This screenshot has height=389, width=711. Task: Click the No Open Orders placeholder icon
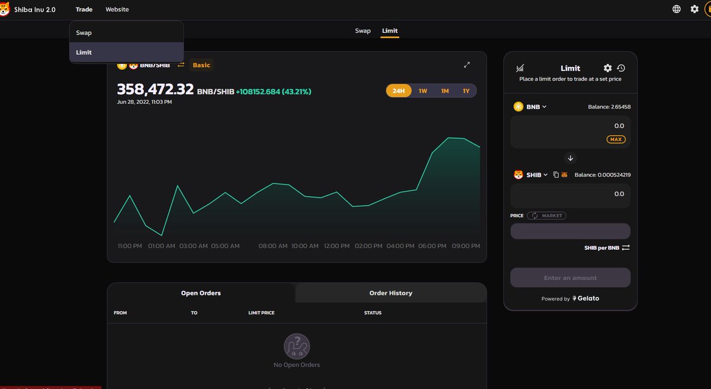297,346
